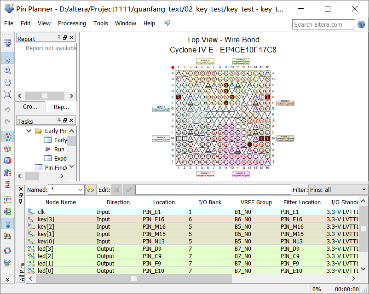Pin the Tasks panel

pos(59,120)
